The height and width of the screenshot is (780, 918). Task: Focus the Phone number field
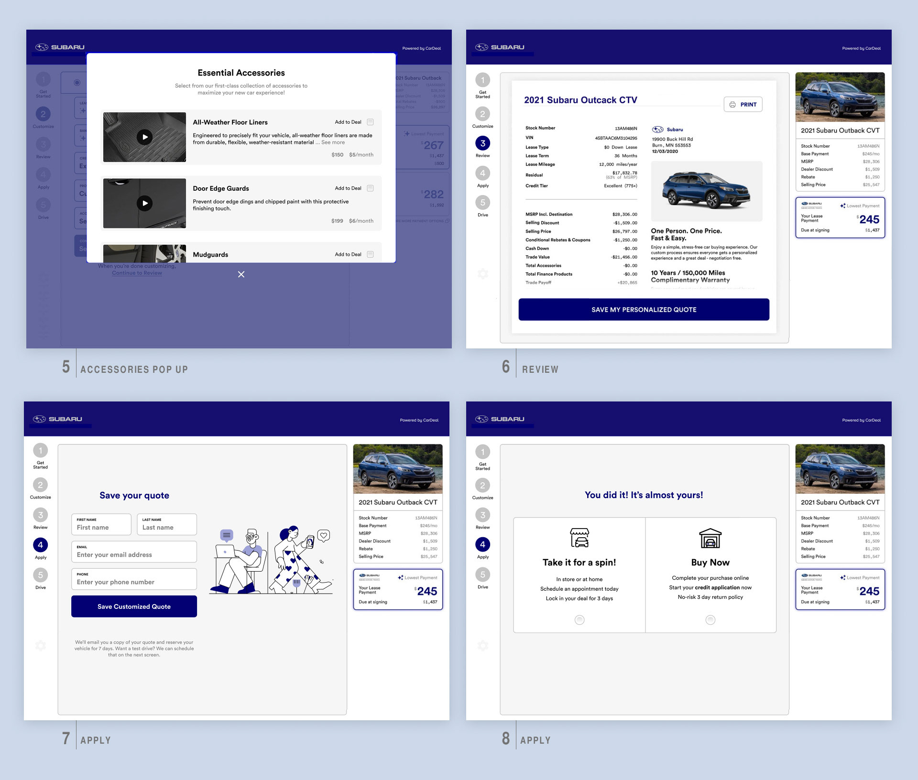click(134, 579)
